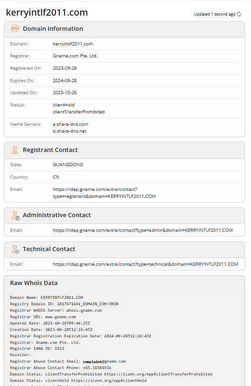This screenshot has height=386, width=251.
Task: Click name server a.share-dns.com
Action: coord(71,124)
